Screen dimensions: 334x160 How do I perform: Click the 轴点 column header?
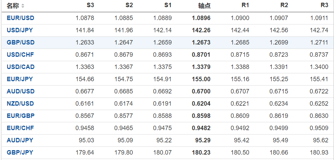(x=204, y=6)
